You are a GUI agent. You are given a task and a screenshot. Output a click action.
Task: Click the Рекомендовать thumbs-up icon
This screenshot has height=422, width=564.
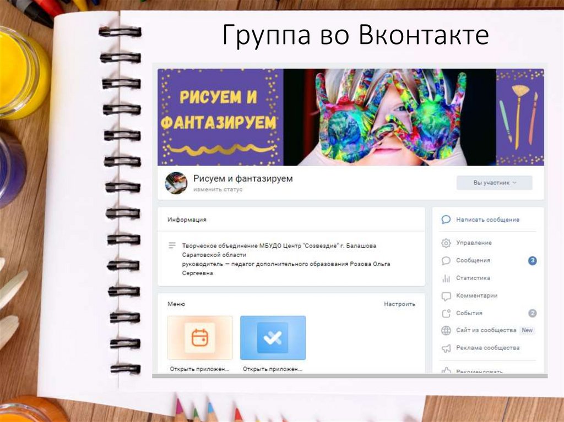(446, 370)
